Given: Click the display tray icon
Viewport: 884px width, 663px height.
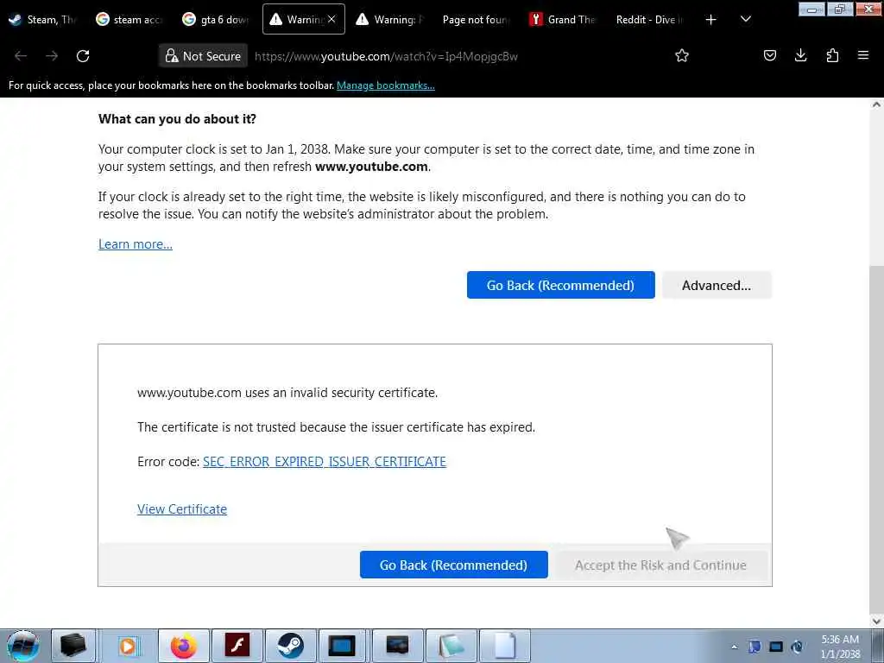Looking at the screenshot, I should point(776,647).
